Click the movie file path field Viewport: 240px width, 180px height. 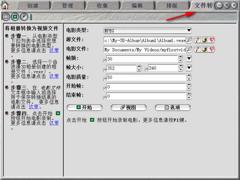point(145,50)
